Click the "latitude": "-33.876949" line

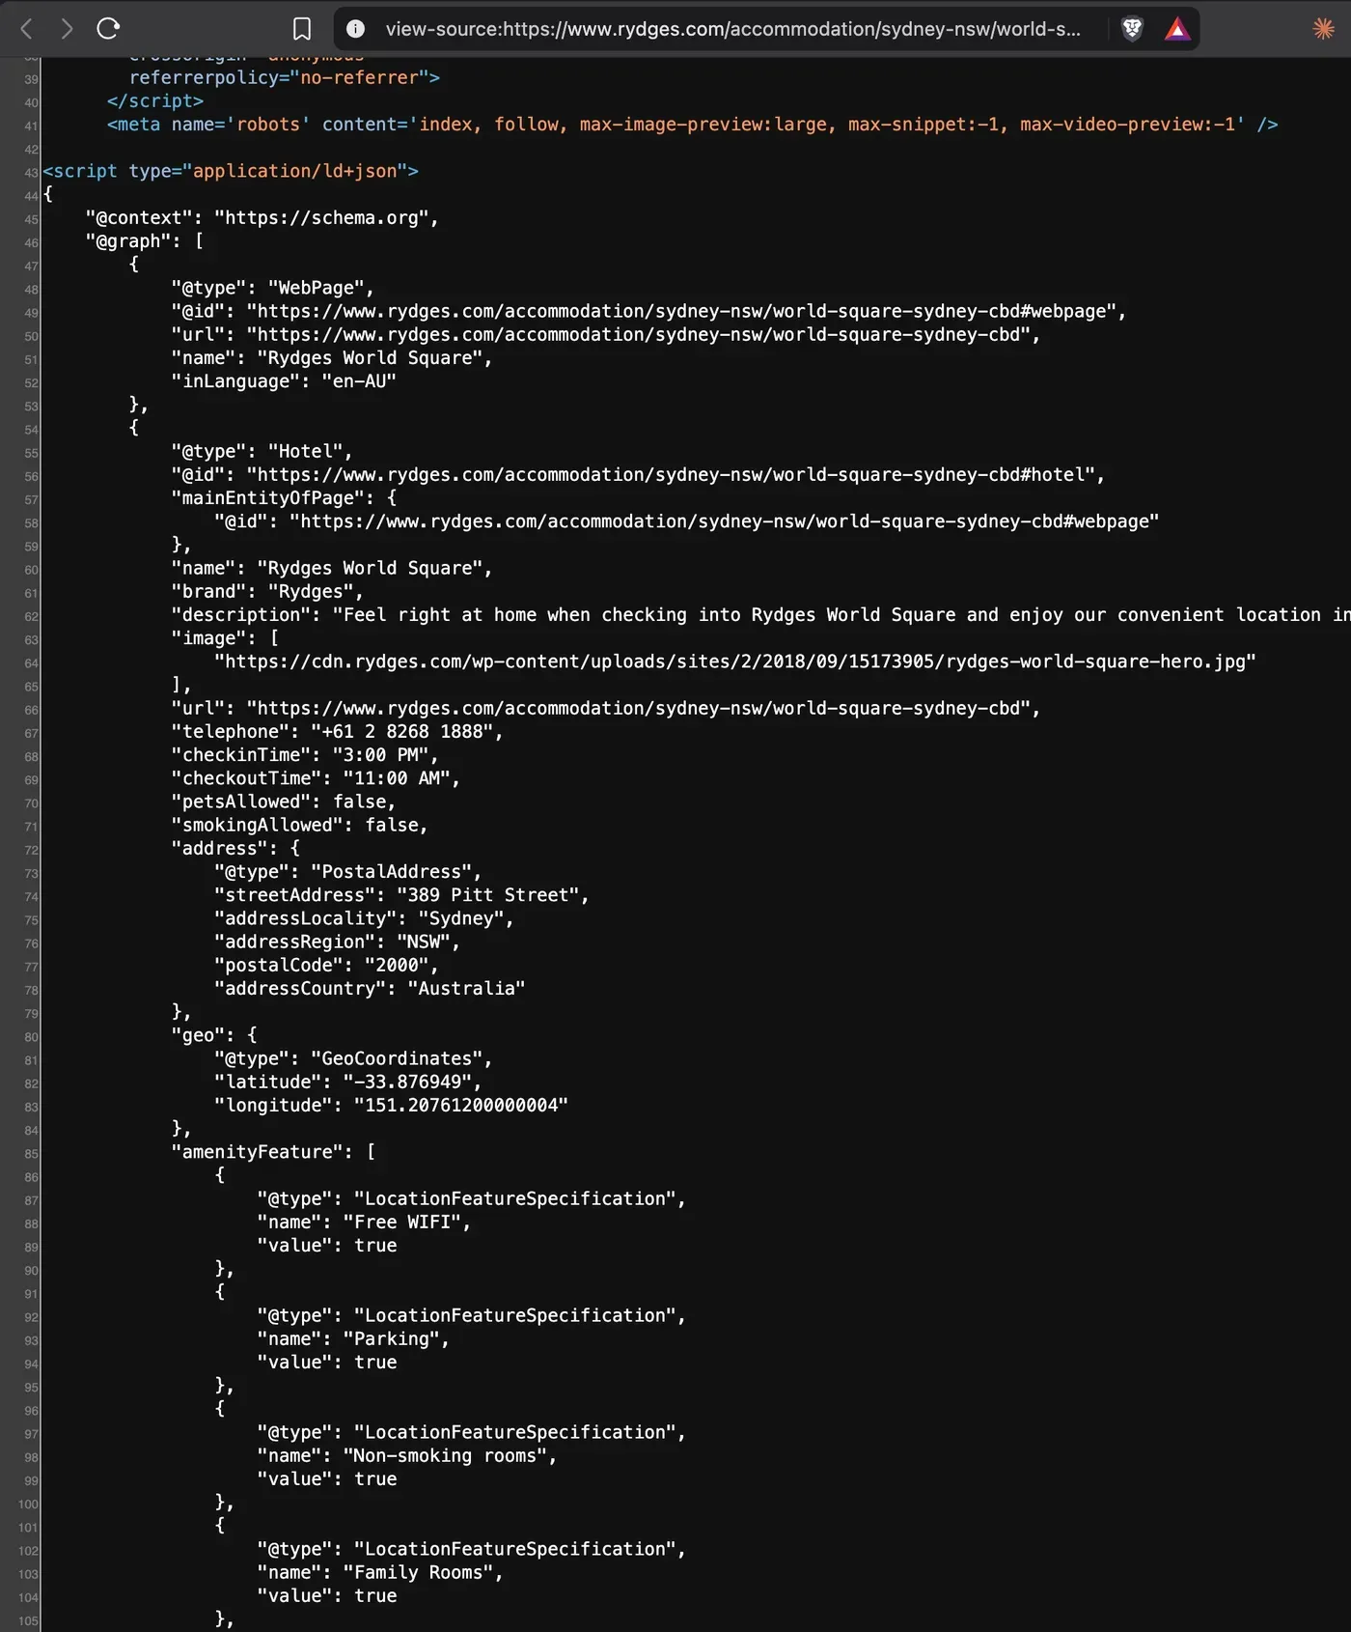[x=348, y=1083]
